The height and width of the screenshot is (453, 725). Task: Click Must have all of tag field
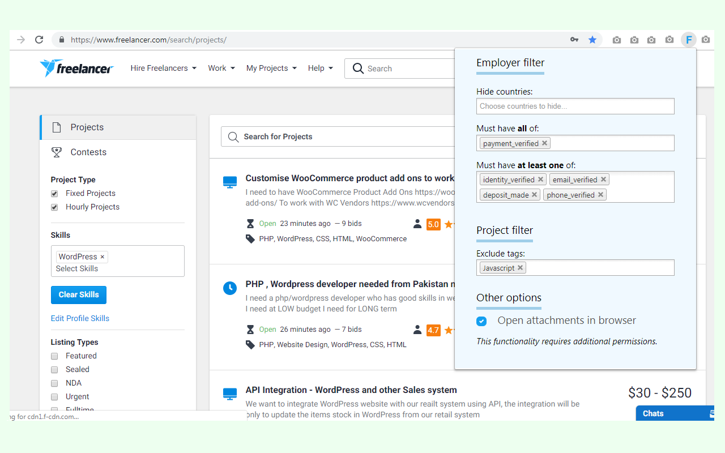(575, 143)
